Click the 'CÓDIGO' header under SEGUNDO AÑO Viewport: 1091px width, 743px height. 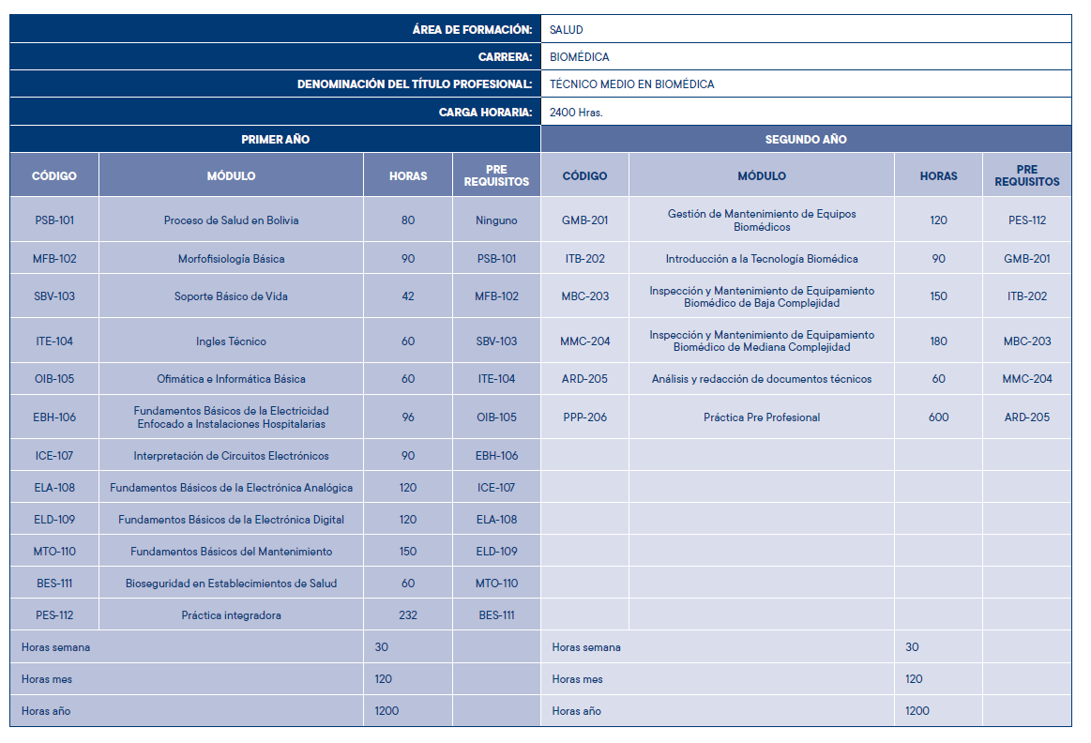(x=584, y=176)
